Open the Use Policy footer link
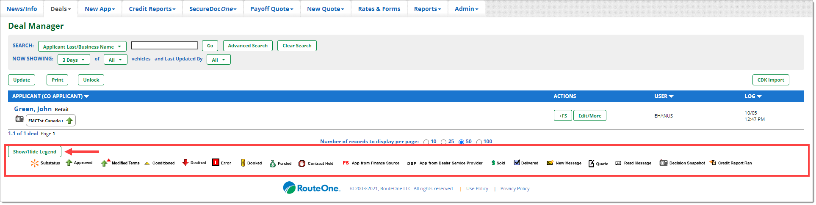 (477, 189)
